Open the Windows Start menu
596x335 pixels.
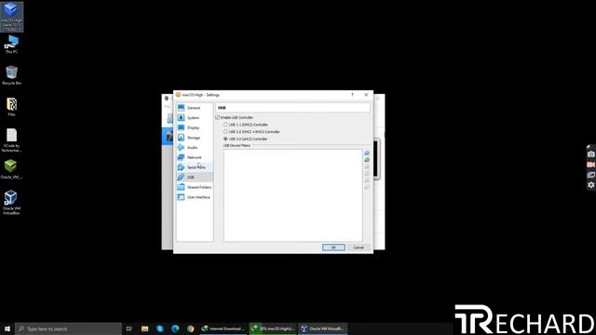(7, 328)
